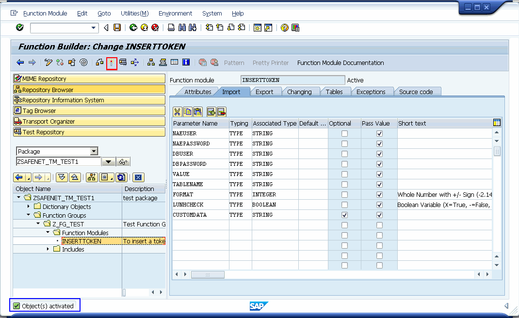
Task: Click the Expand all nodes icon in tree toolbar
Action: click(x=62, y=177)
